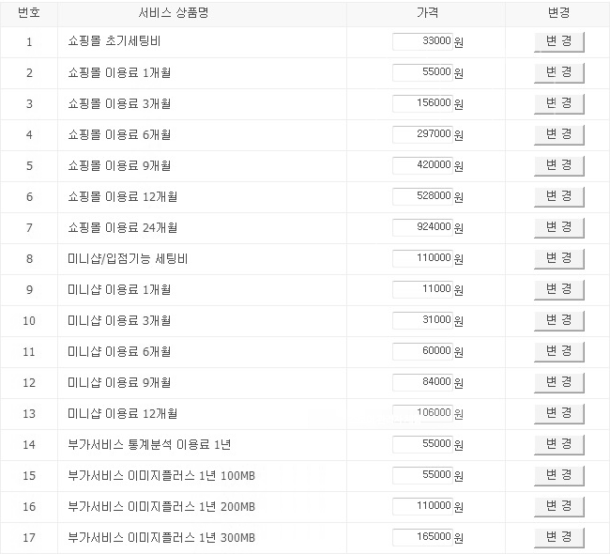Screen dimensions: 610x554
Task: Click the 번호 column header
Action: click(x=29, y=13)
